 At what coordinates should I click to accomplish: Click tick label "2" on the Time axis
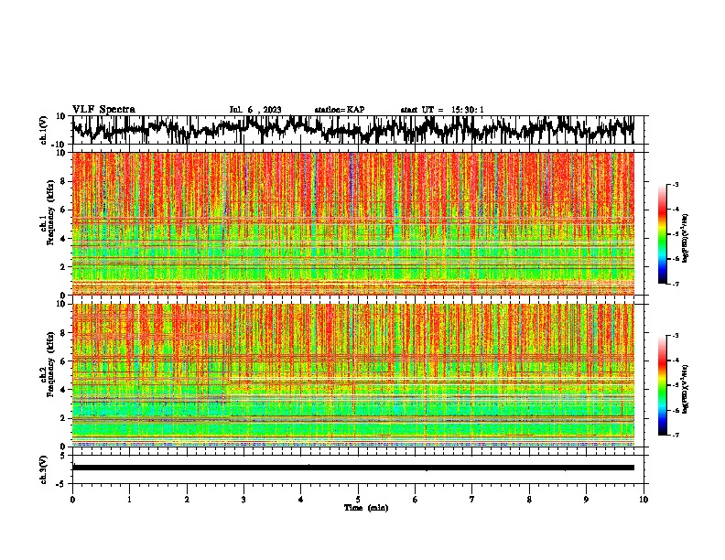[x=187, y=500]
